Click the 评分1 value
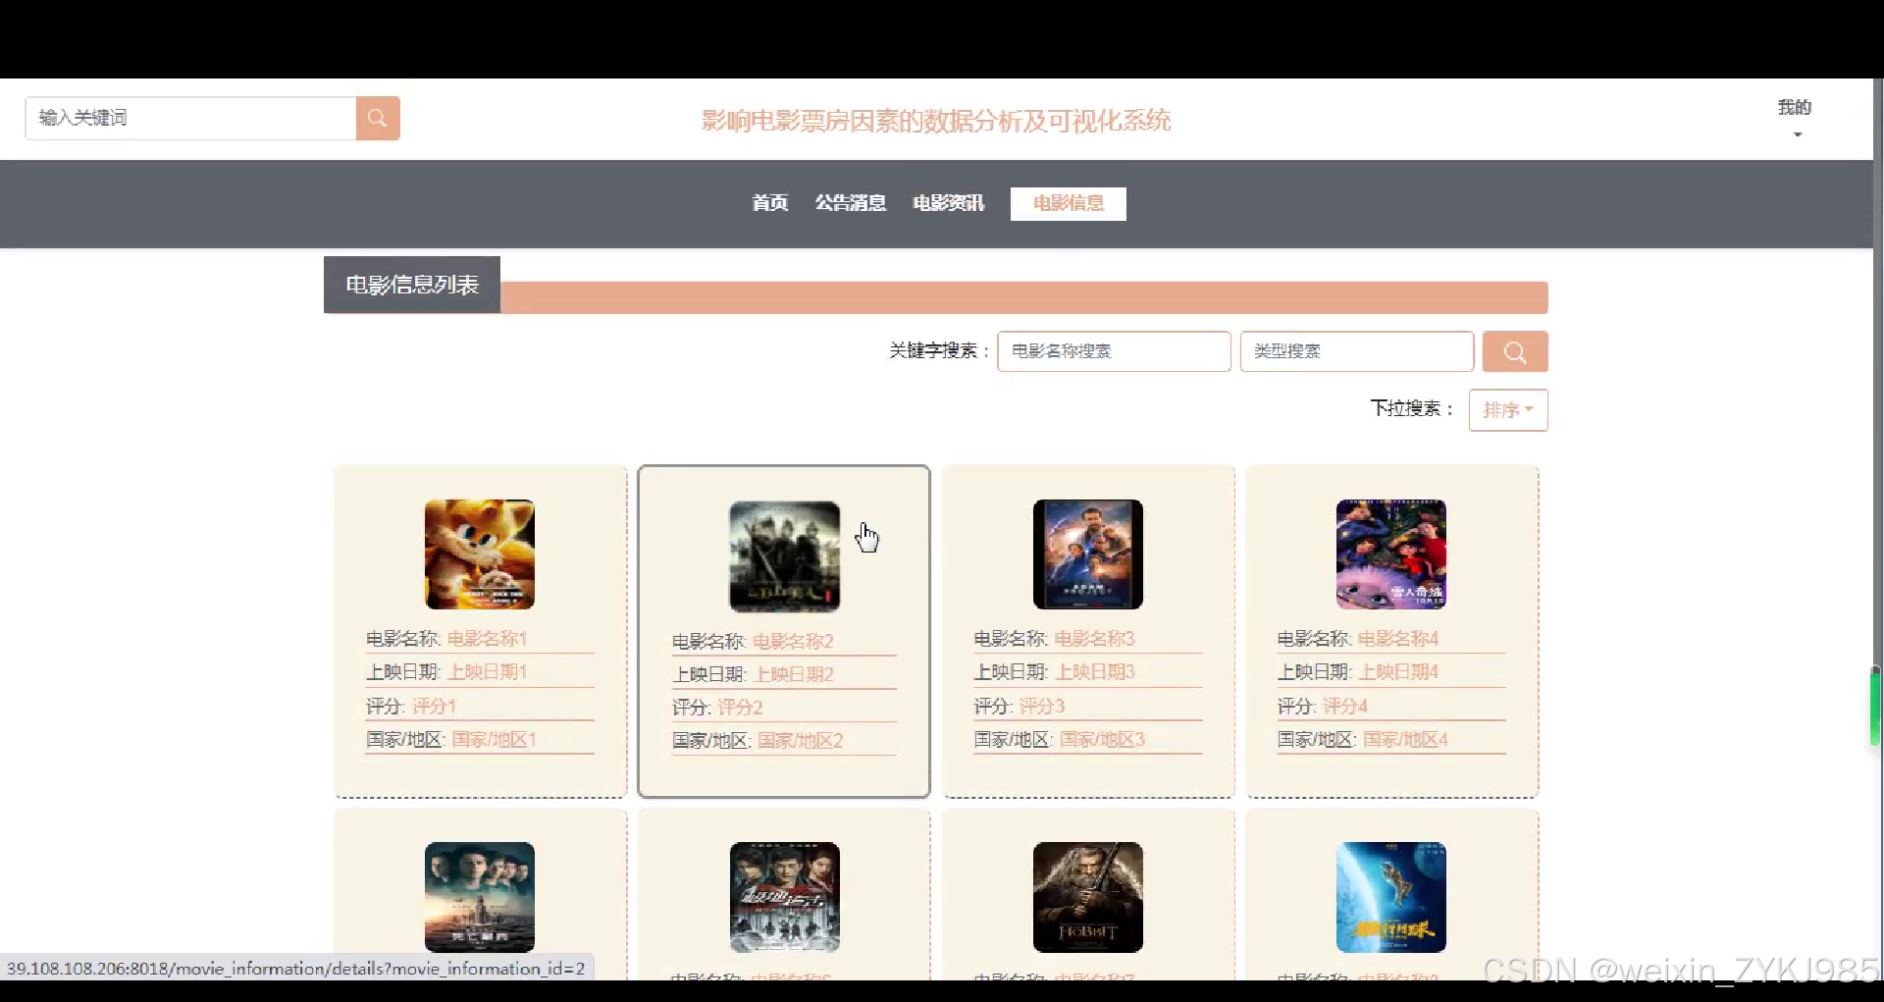The height and width of the screenshot is (1002, 1884). pyautogui.click(x=434, y=707)
